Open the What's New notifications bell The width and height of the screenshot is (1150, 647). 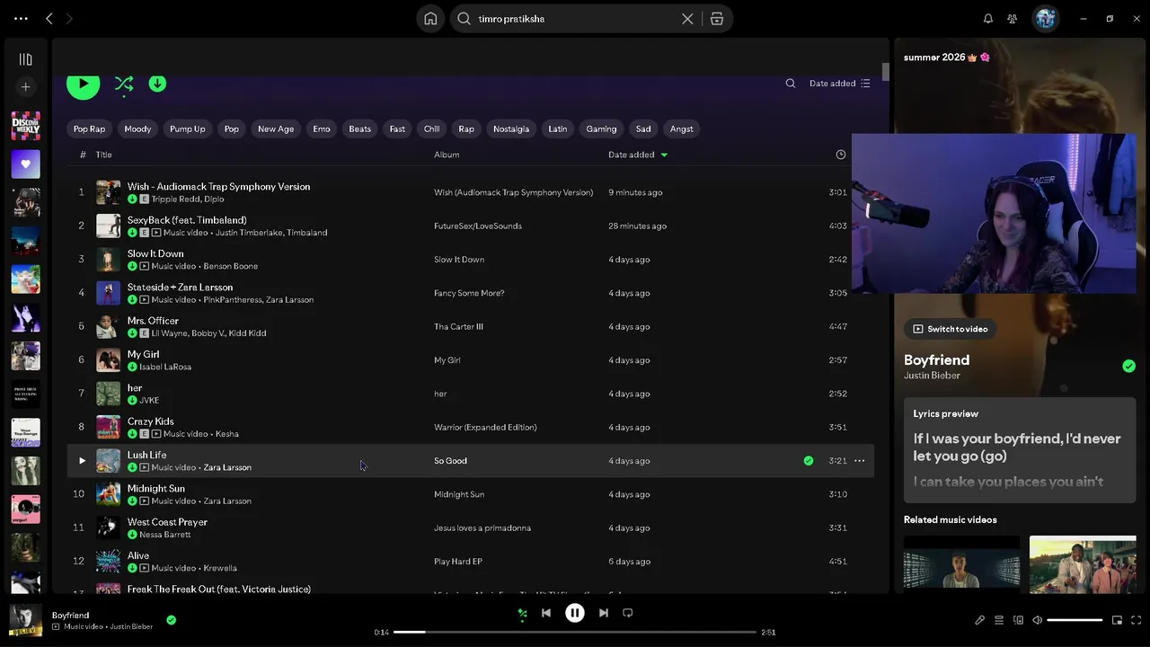[x=988, y=19]
